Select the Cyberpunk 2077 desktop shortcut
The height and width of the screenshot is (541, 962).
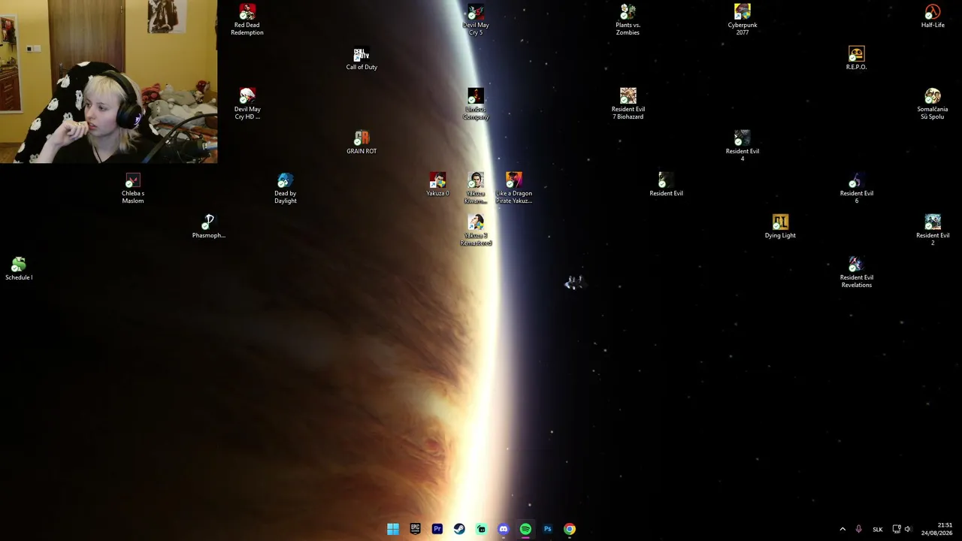tap(743, 20)
